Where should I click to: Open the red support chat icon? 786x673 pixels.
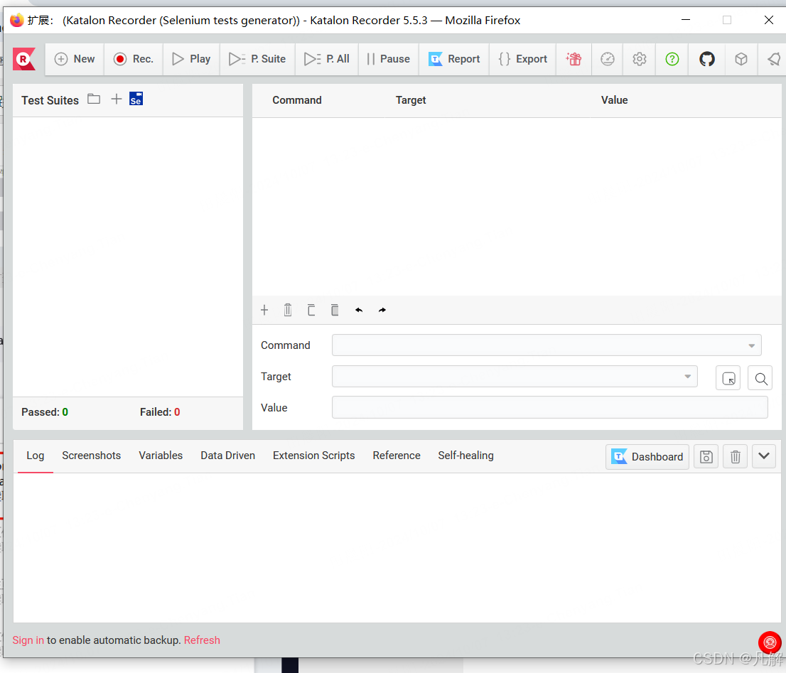click(x=770, y=643)
